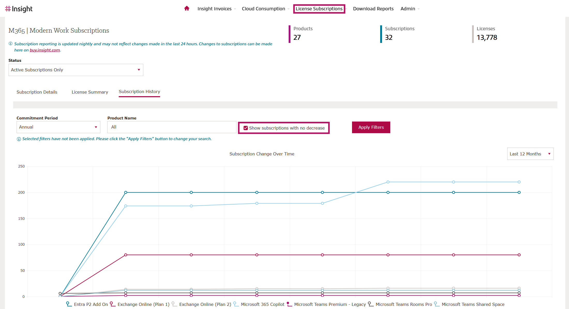569x309 pixels.
Task: Click the last point of the 220-license light blue line
Action: click(x=519, y=182)
